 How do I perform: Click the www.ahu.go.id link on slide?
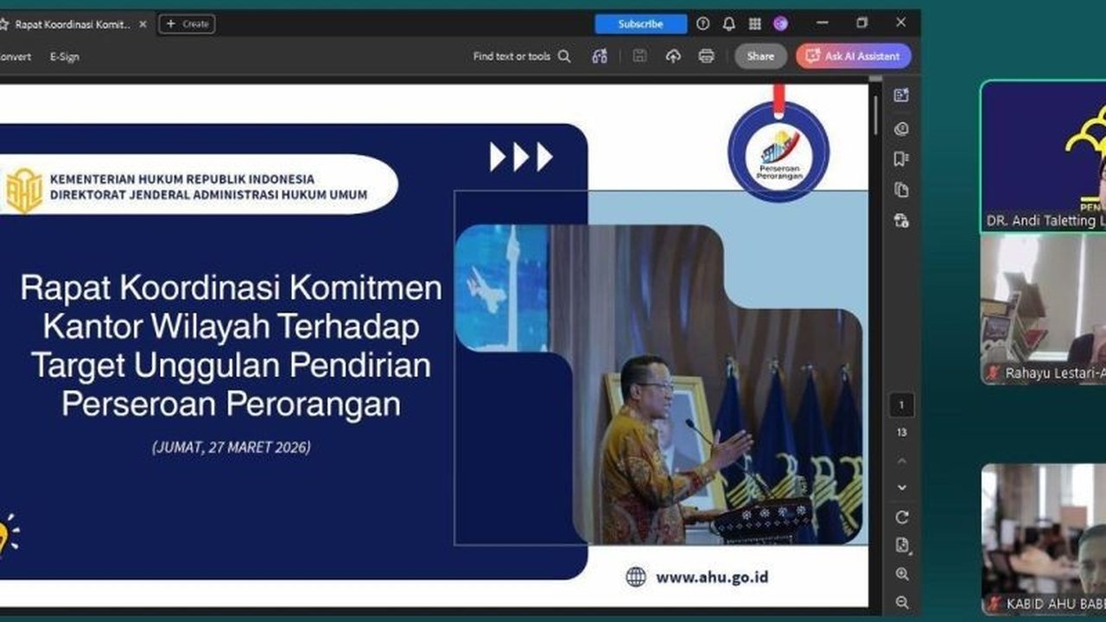click(712, 577)
